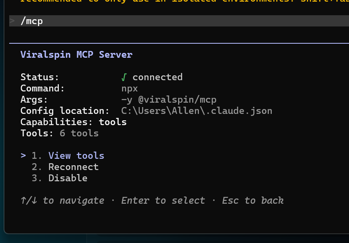
Task: Select the View tools option
Action: [x=76, y=156]
